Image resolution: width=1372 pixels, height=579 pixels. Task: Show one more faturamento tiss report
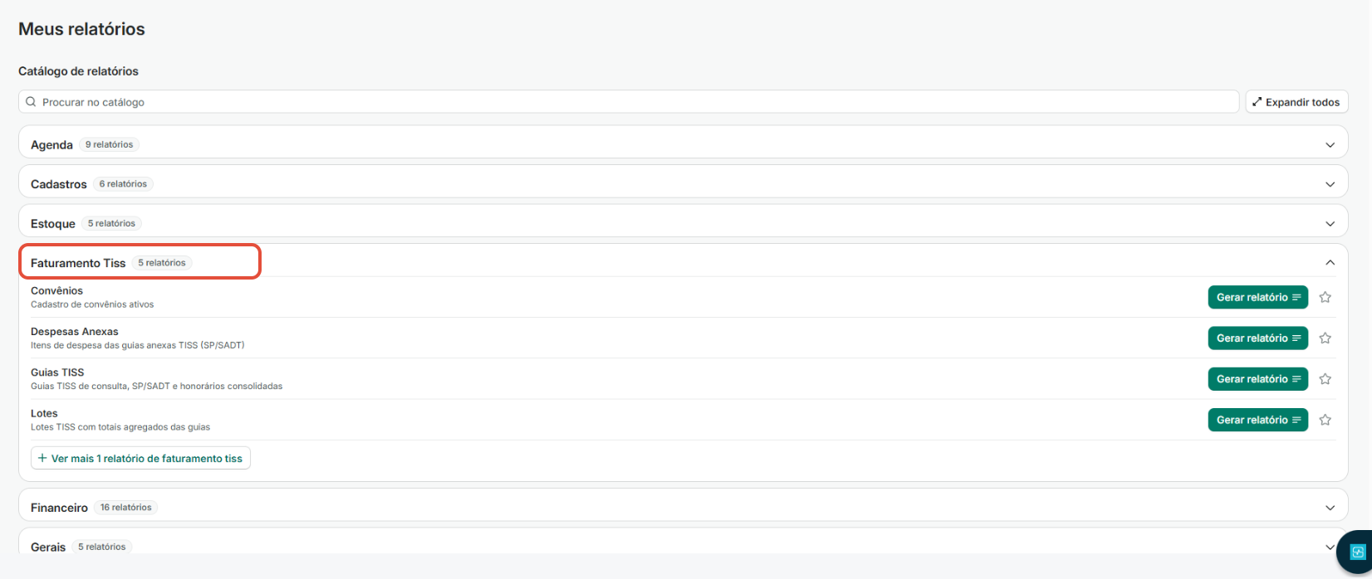coord(140,458)
